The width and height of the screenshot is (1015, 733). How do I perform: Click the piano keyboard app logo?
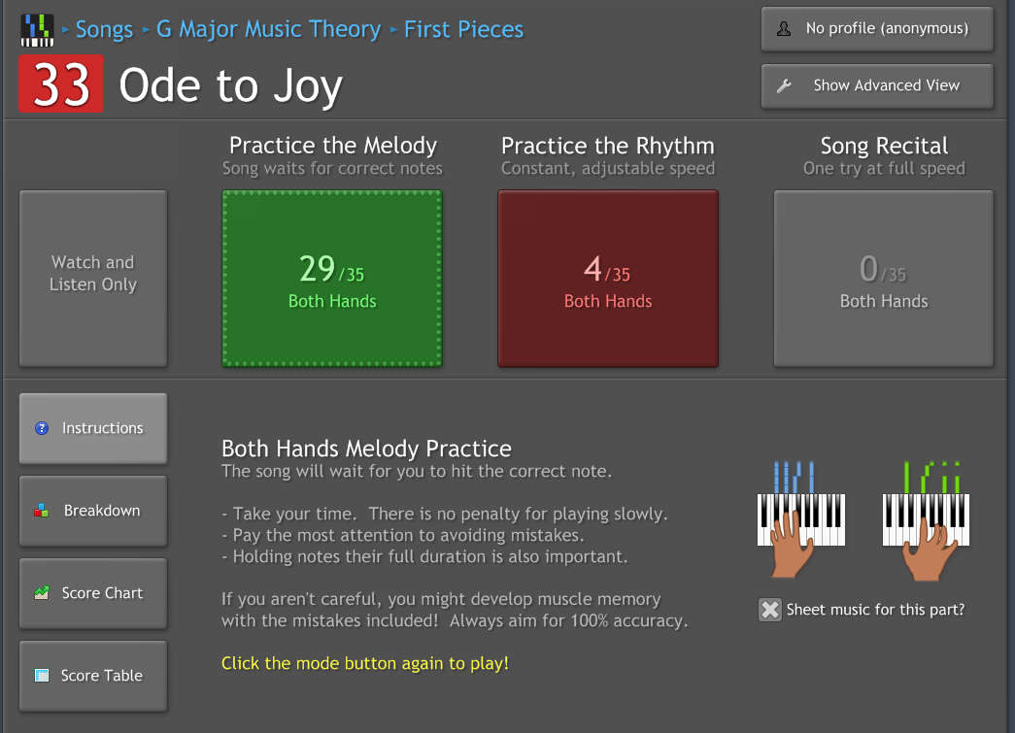click(x=37, y=30)
